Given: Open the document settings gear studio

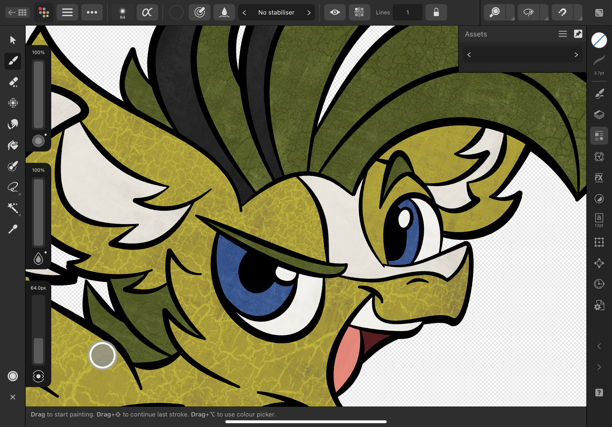Looking at the screenshot, I should click(x=599, y=305).
